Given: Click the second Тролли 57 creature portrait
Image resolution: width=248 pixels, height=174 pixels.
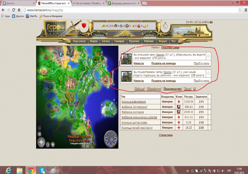Looking at the screenshot, I should [x=126, y=76].
